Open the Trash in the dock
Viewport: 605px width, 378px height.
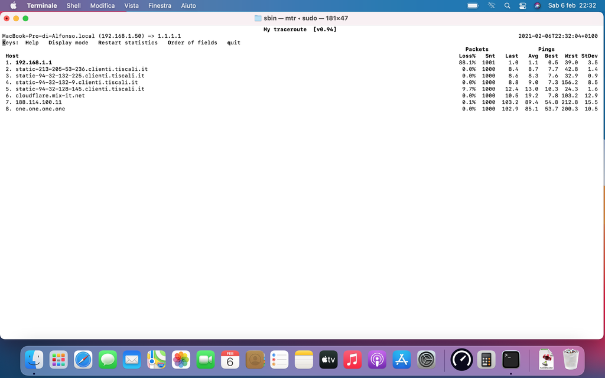coord(570,359)
